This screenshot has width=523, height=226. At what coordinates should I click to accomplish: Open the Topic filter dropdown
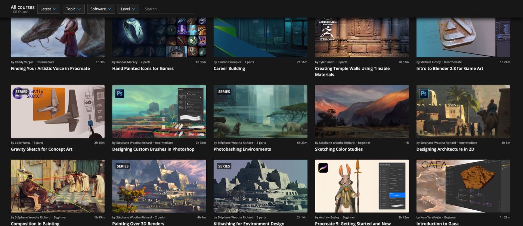pyautogui.click(x=73, y=9)
